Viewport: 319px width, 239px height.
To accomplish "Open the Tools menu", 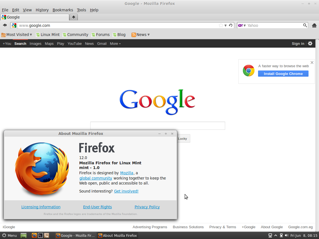I will (x=81, y=10).
